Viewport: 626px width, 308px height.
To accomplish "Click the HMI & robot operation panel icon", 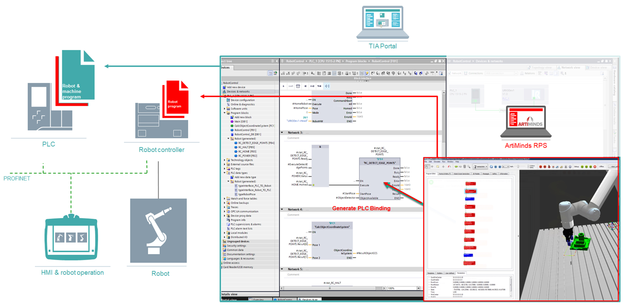I will coord(71,237).
